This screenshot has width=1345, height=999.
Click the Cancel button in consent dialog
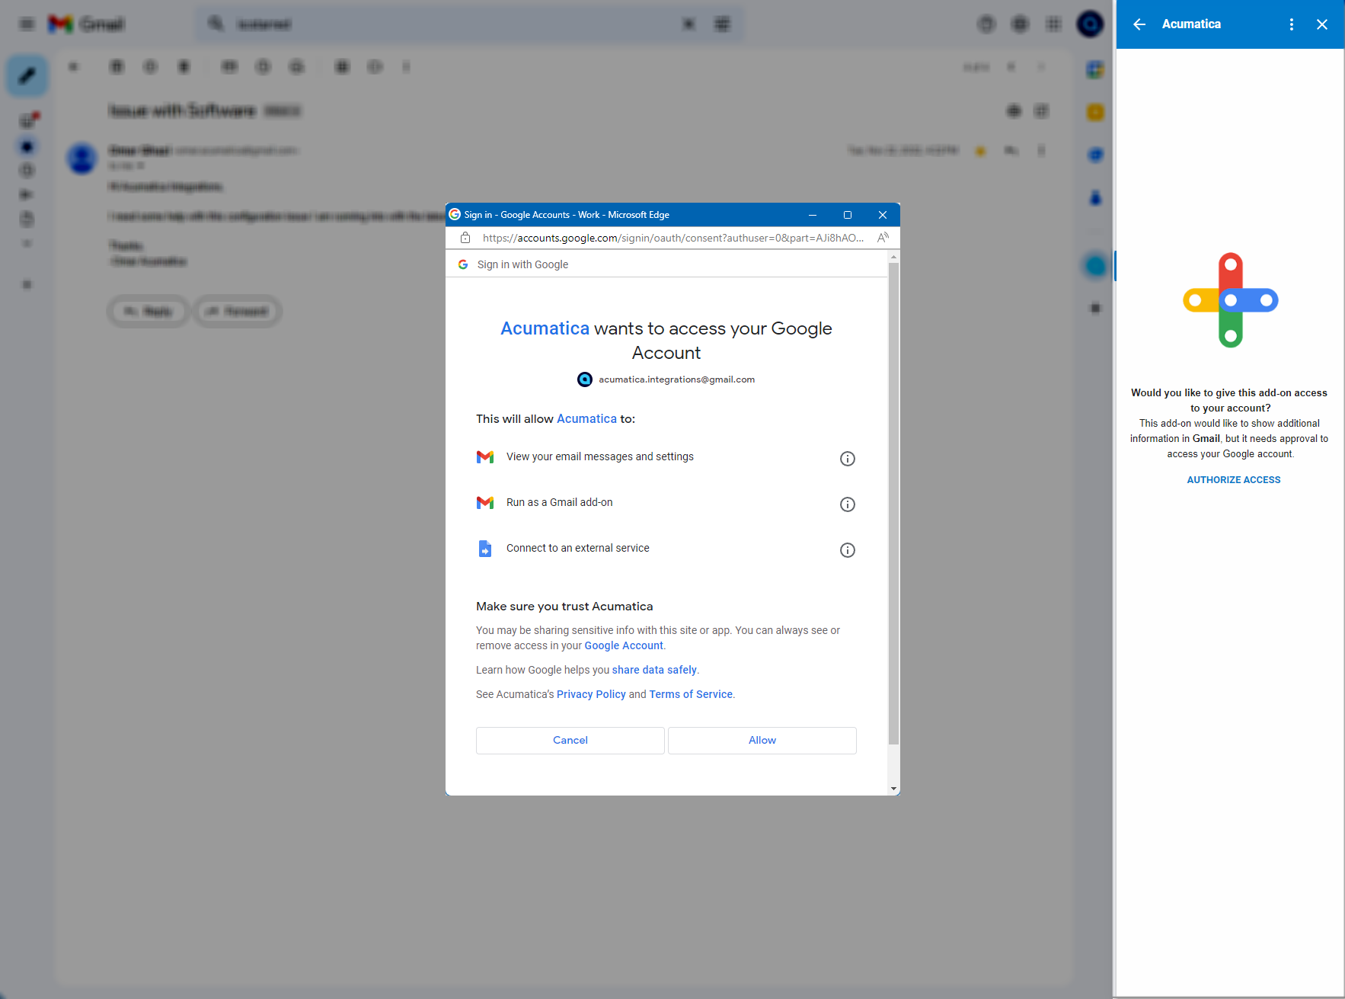tap(570, 740)
